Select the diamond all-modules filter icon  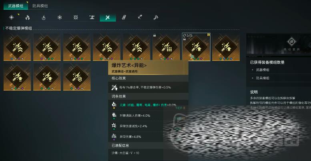(12, 18)
